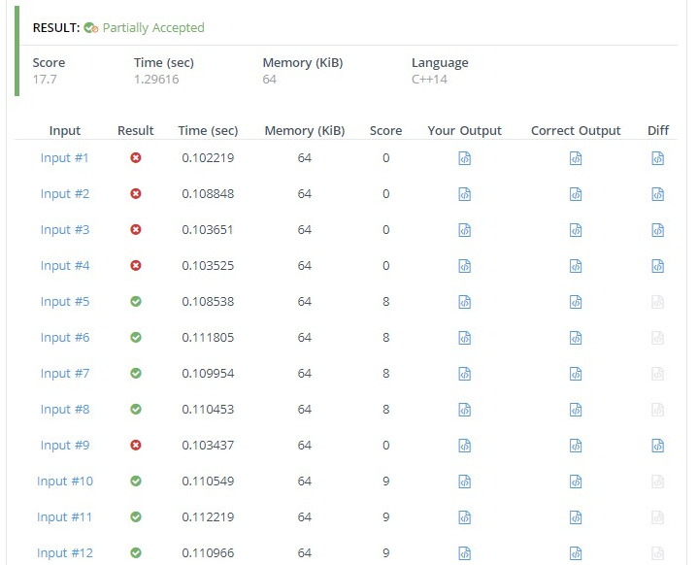This screenshot has width=698, height=565.
Task: View Correct Output icon for Input #12
Action: click(x=576, y=553)
